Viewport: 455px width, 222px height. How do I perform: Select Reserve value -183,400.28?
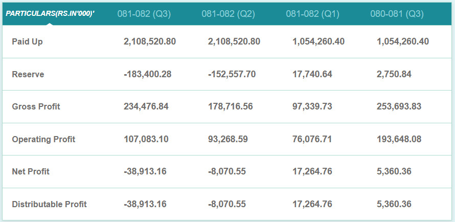point(147,74)
